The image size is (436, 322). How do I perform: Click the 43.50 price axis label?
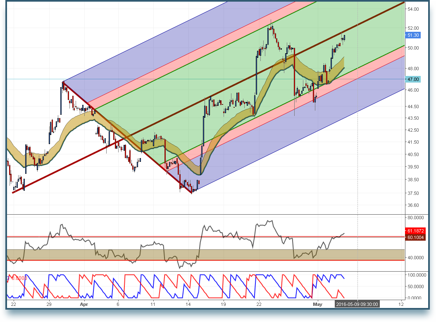413,118
